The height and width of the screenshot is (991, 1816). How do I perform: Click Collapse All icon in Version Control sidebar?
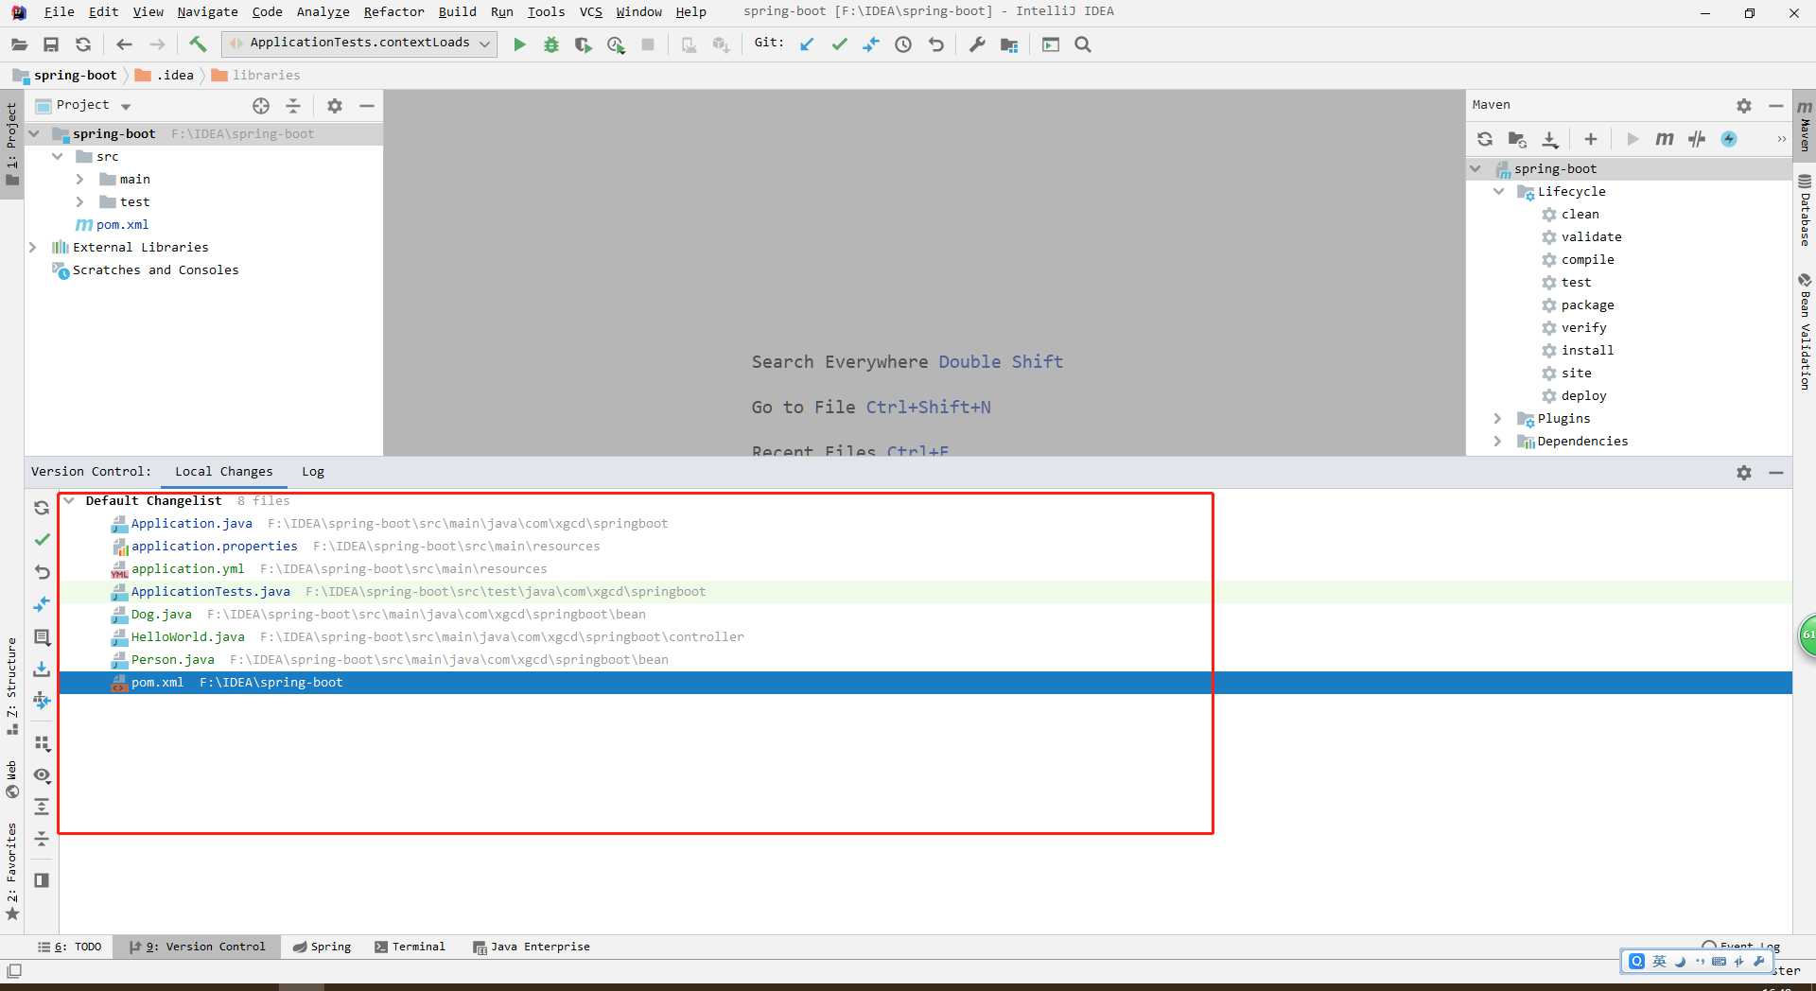[42, 839]
